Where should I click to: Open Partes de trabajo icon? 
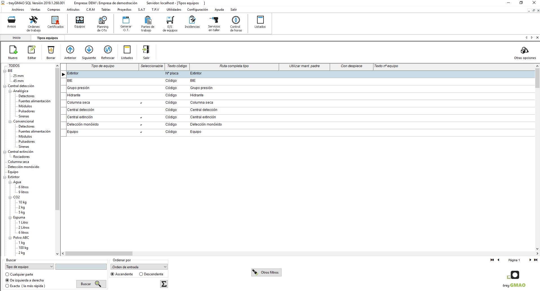point(148,24)
